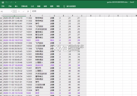
Task: Switch to the 公式 ribbon tab
Action: tap(32, 6)
